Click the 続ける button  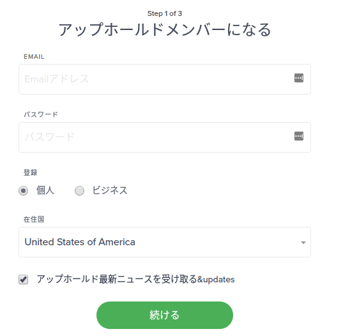tap(165, 315)
